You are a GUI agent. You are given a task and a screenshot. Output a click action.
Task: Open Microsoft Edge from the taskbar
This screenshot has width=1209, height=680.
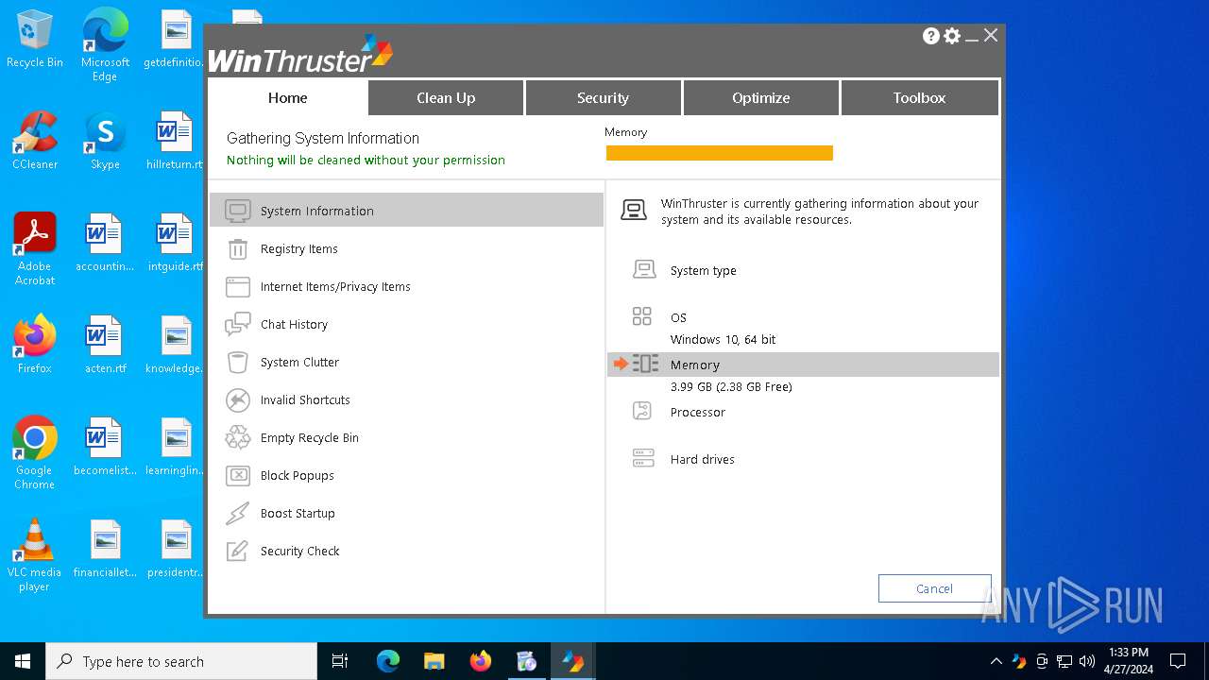(x=387, y=661)
